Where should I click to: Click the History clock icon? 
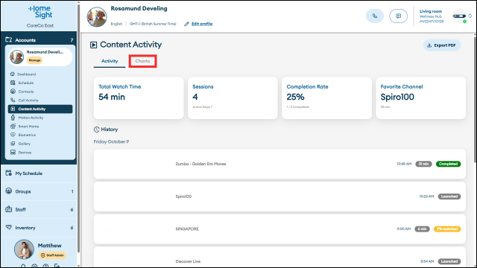pyautogui.click(x=96, y=130)
